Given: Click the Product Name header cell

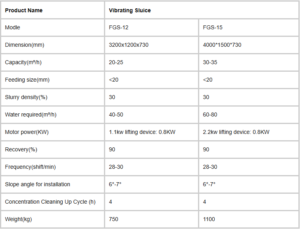Looking at the screenshot, I should pyautogui.click(x=24, y=10).
